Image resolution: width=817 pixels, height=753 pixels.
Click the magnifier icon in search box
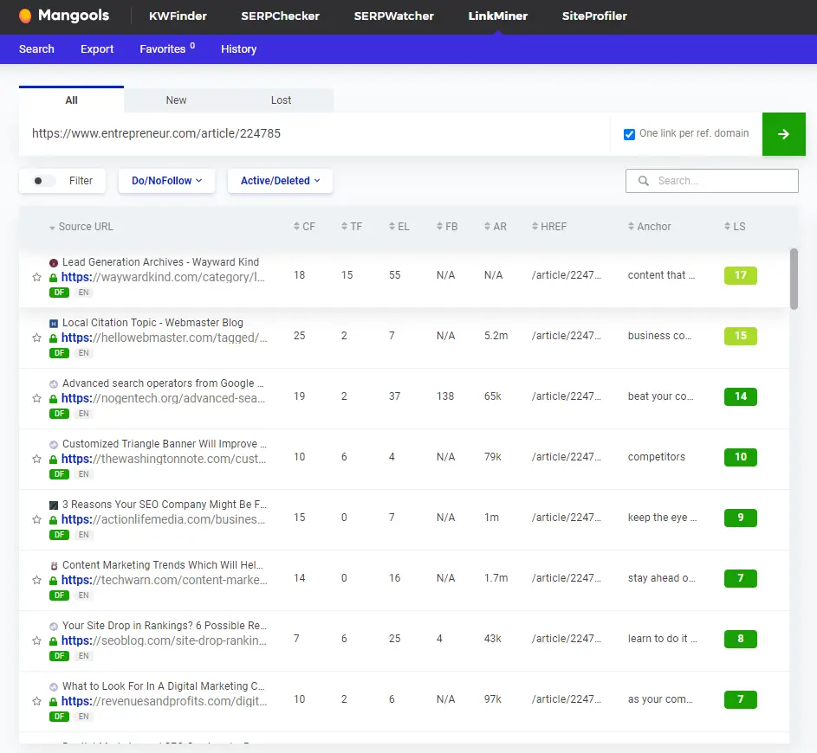pyautogui.click(x=644, y=181)
